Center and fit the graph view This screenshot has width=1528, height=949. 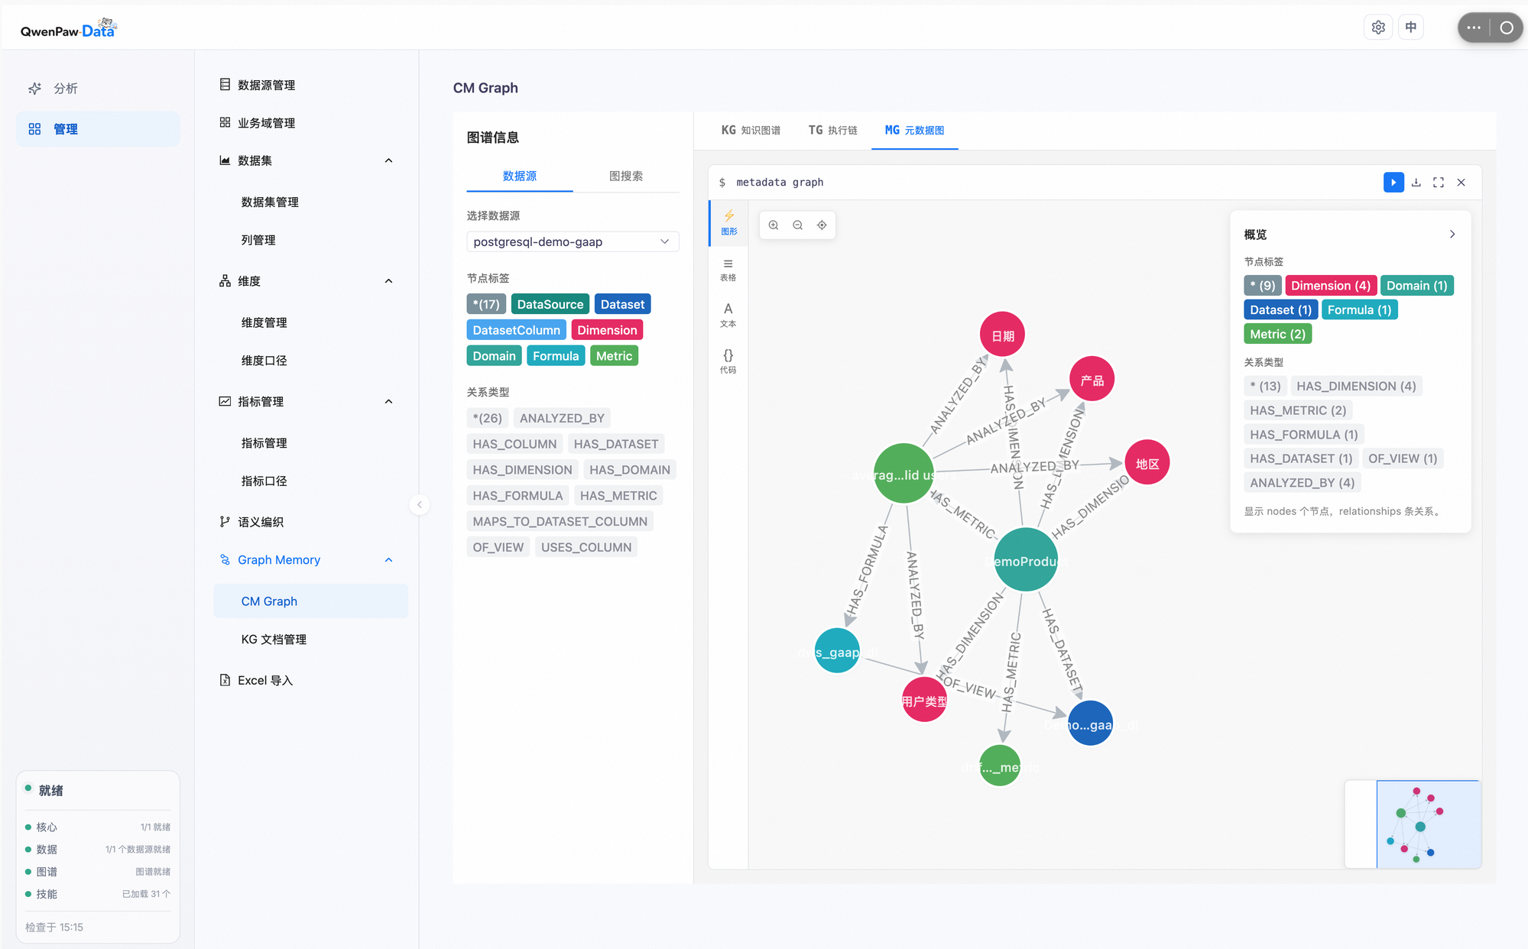coord(822,225)
